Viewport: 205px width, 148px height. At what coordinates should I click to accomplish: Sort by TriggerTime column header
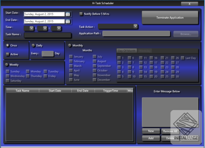tap(110, 91)
